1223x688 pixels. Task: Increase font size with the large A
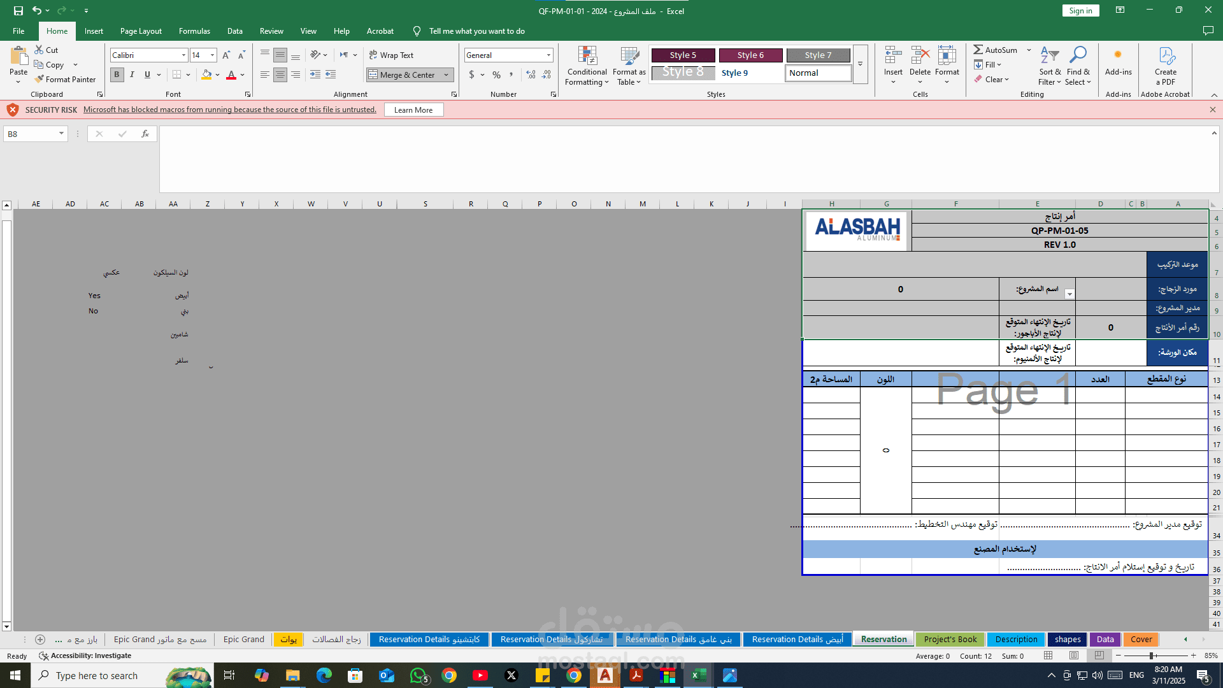(226, 55)
